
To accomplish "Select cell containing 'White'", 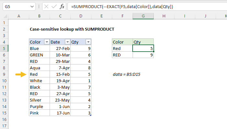I will point(39,81).
